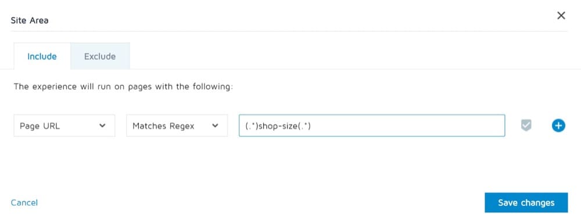Save changes to the site area
The image size is (581, 224).
(x=526, y=203)
